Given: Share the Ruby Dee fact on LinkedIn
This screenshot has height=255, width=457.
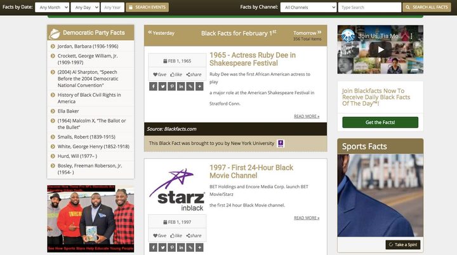Looking at the screenshot, I should click(x=182, y=86).
